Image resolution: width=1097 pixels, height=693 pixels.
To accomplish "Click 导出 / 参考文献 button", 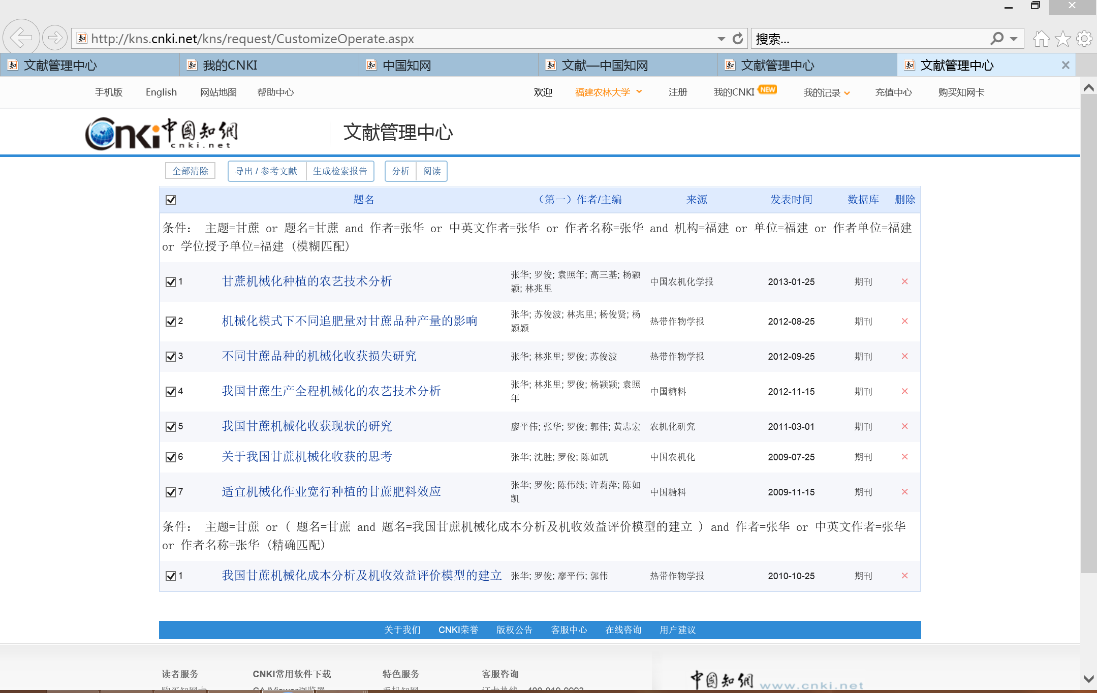I will tap(266, 171).
